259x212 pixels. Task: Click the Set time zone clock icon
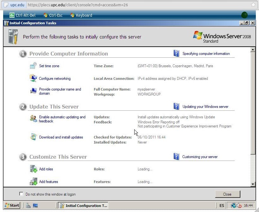[33, 66]
